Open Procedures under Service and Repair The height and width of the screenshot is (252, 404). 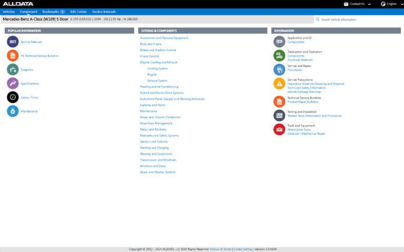(295, 70)
